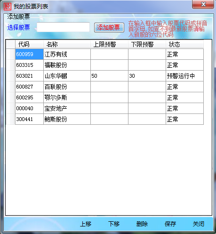Click 保存 to save the stock list
216x234 pixels.
[x=170, y=224]
